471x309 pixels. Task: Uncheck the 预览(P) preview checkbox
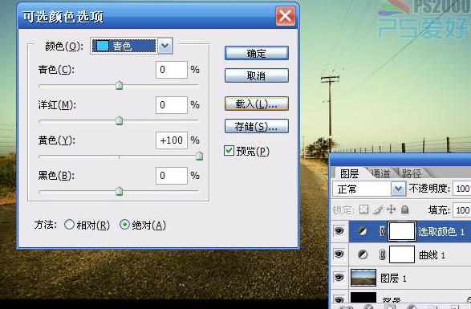(x=229, y=150)
